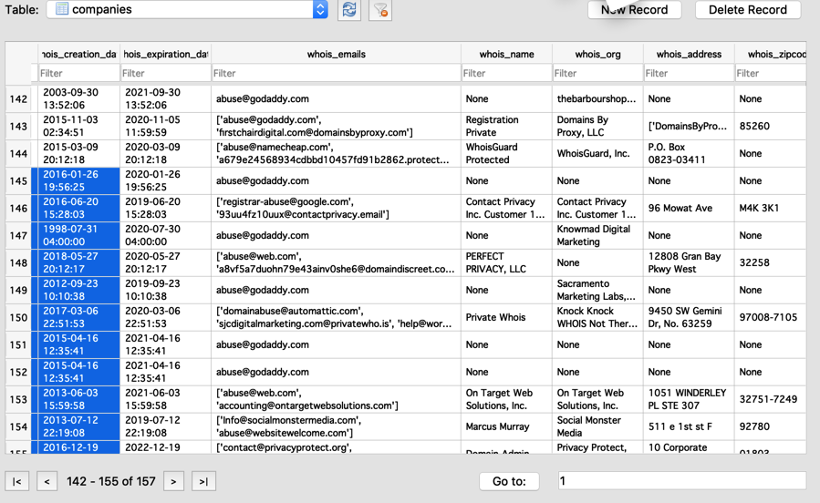Select row number 144
820x503 pixels.
pyautogui.click(x=18, y=154)
